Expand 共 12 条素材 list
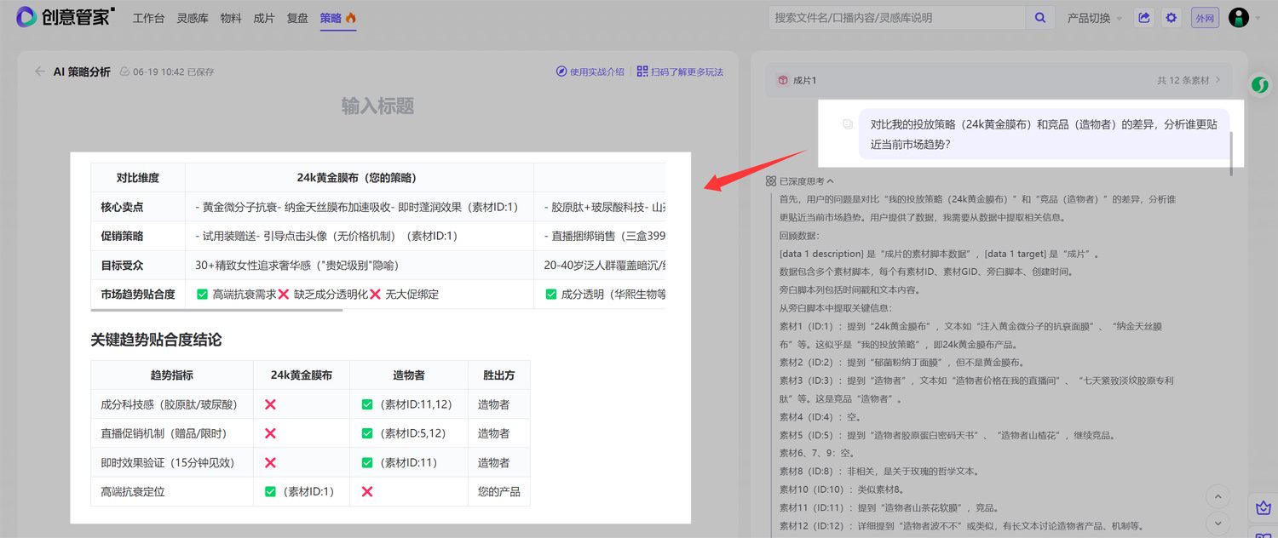 [1189, 80]
